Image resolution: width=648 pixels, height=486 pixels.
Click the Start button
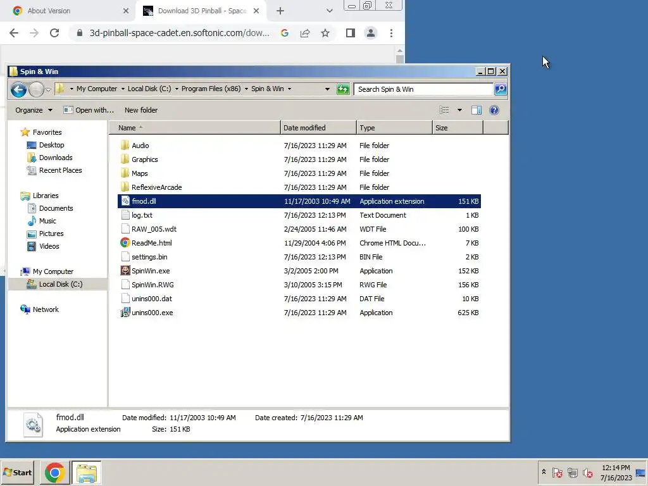pyautogui.click(x=17, y=473)
